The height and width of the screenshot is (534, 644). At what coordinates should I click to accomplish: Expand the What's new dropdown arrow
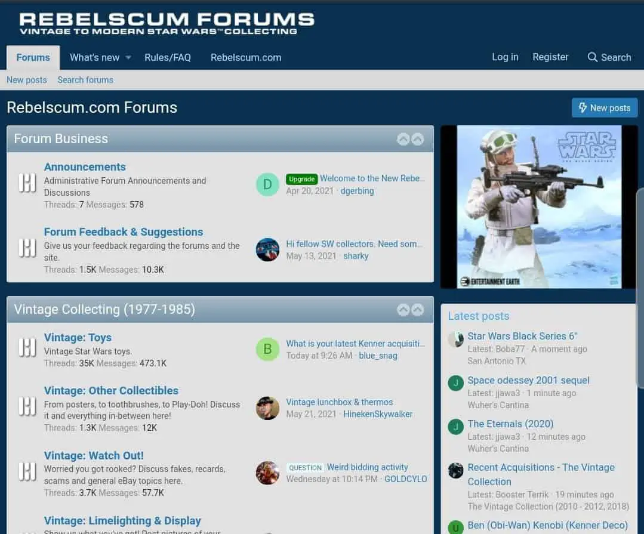tap(128, 57)
